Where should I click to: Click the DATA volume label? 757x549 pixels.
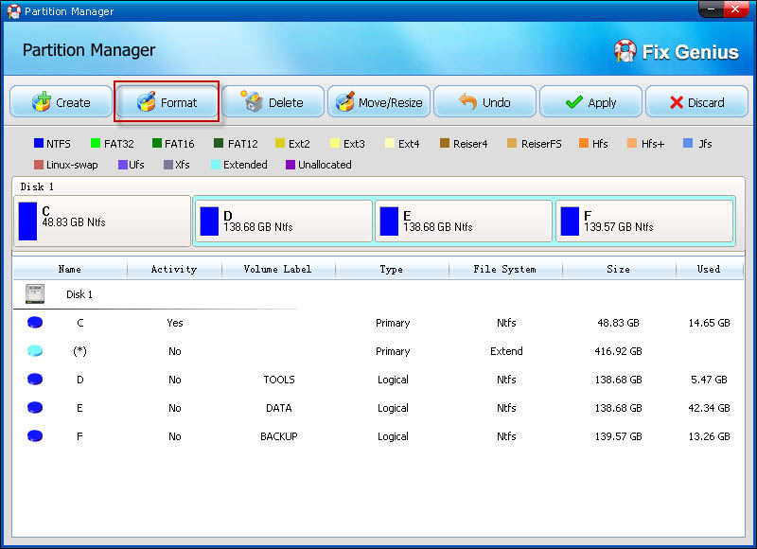click(x=279, y=408)
